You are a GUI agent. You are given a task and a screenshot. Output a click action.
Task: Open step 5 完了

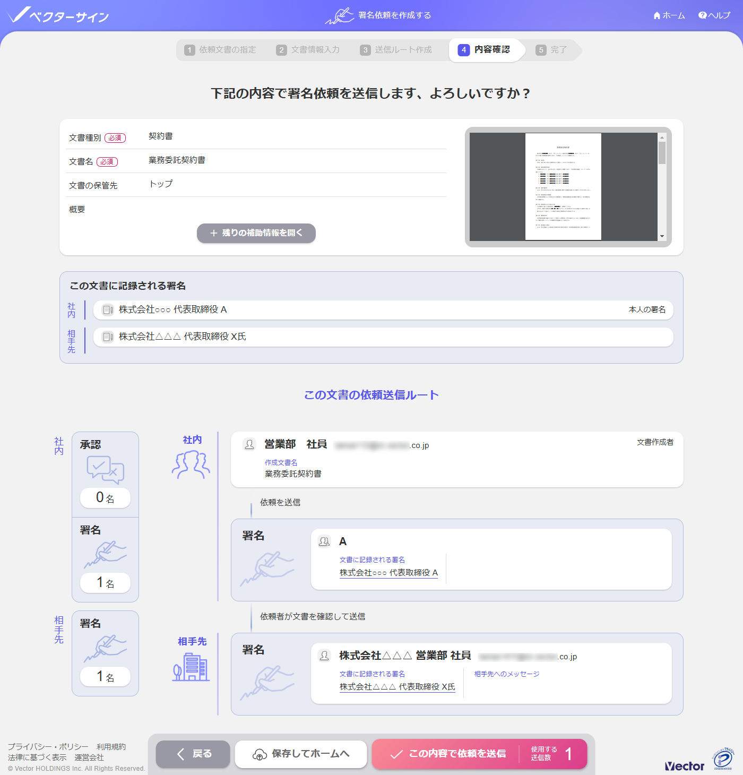coord(552,50)
